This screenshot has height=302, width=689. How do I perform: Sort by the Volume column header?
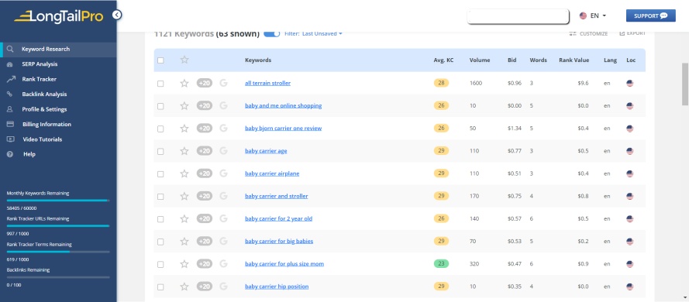pos(480,60)
